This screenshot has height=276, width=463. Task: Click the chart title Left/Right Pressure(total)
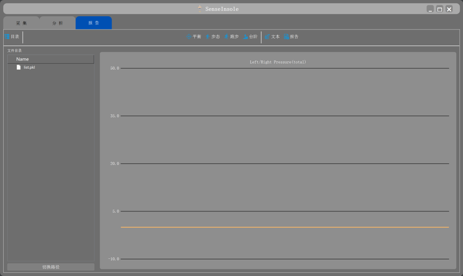click(278, 62)
